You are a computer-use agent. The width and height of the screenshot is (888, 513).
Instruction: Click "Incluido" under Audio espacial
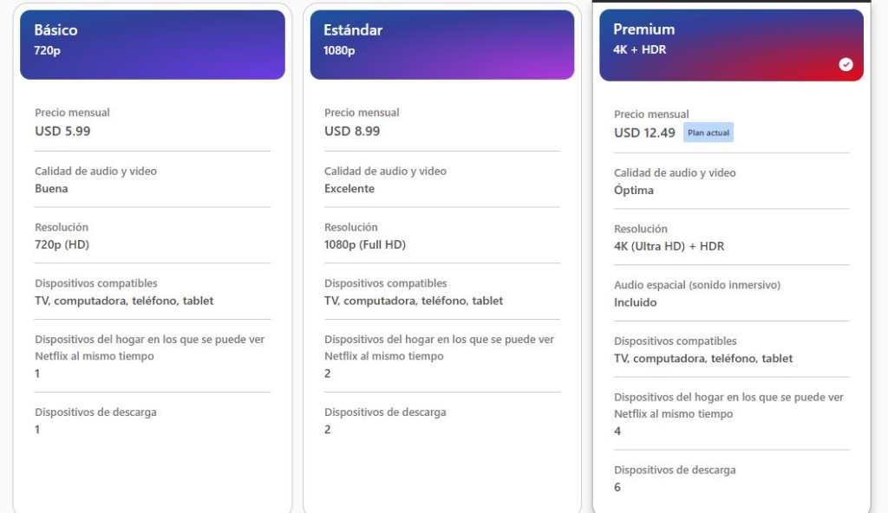tap(636, 302)
